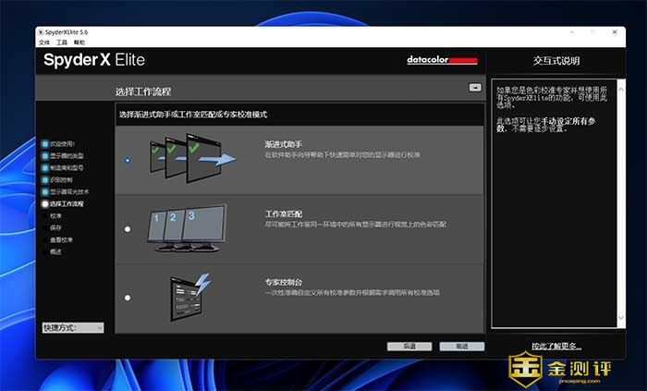Click the 工作室匹配 three-monitor icon
The height and width of the screenshot is (391, 647).
click(x=185, y=228)
